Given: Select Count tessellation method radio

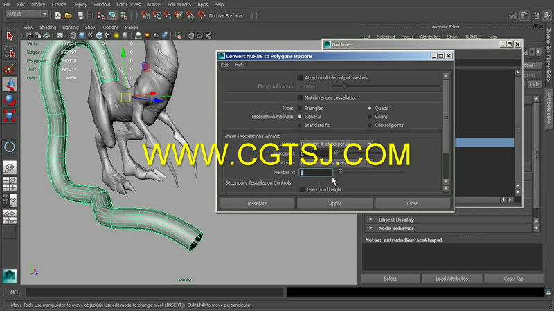Looking at the screenshot, I should click(370, 117).
